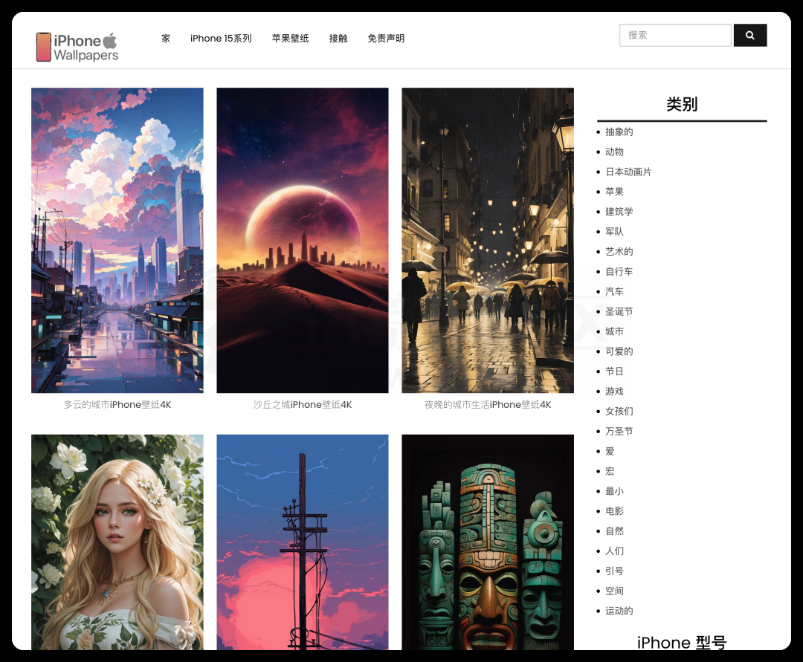Select the 城市 category
803x662 pixels.
point(615,331)
